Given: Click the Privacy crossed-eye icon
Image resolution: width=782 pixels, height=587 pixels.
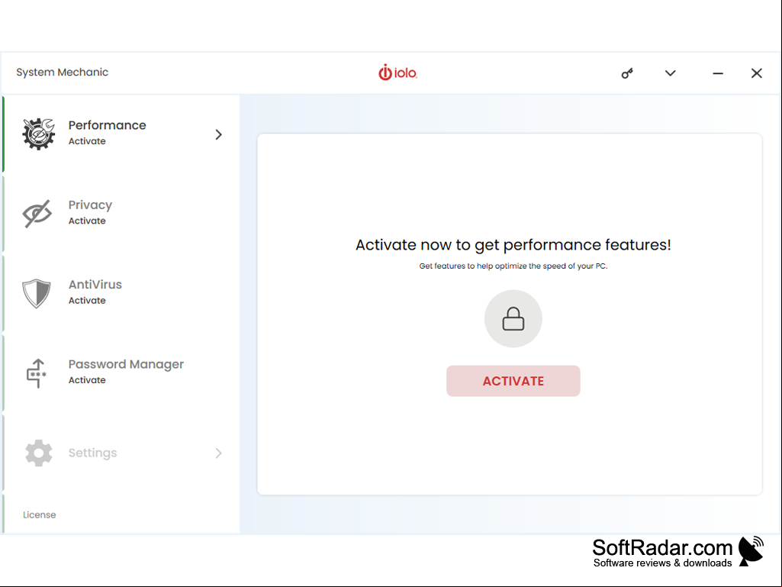Looking at the screenshot, I should (x=37, y=213).
